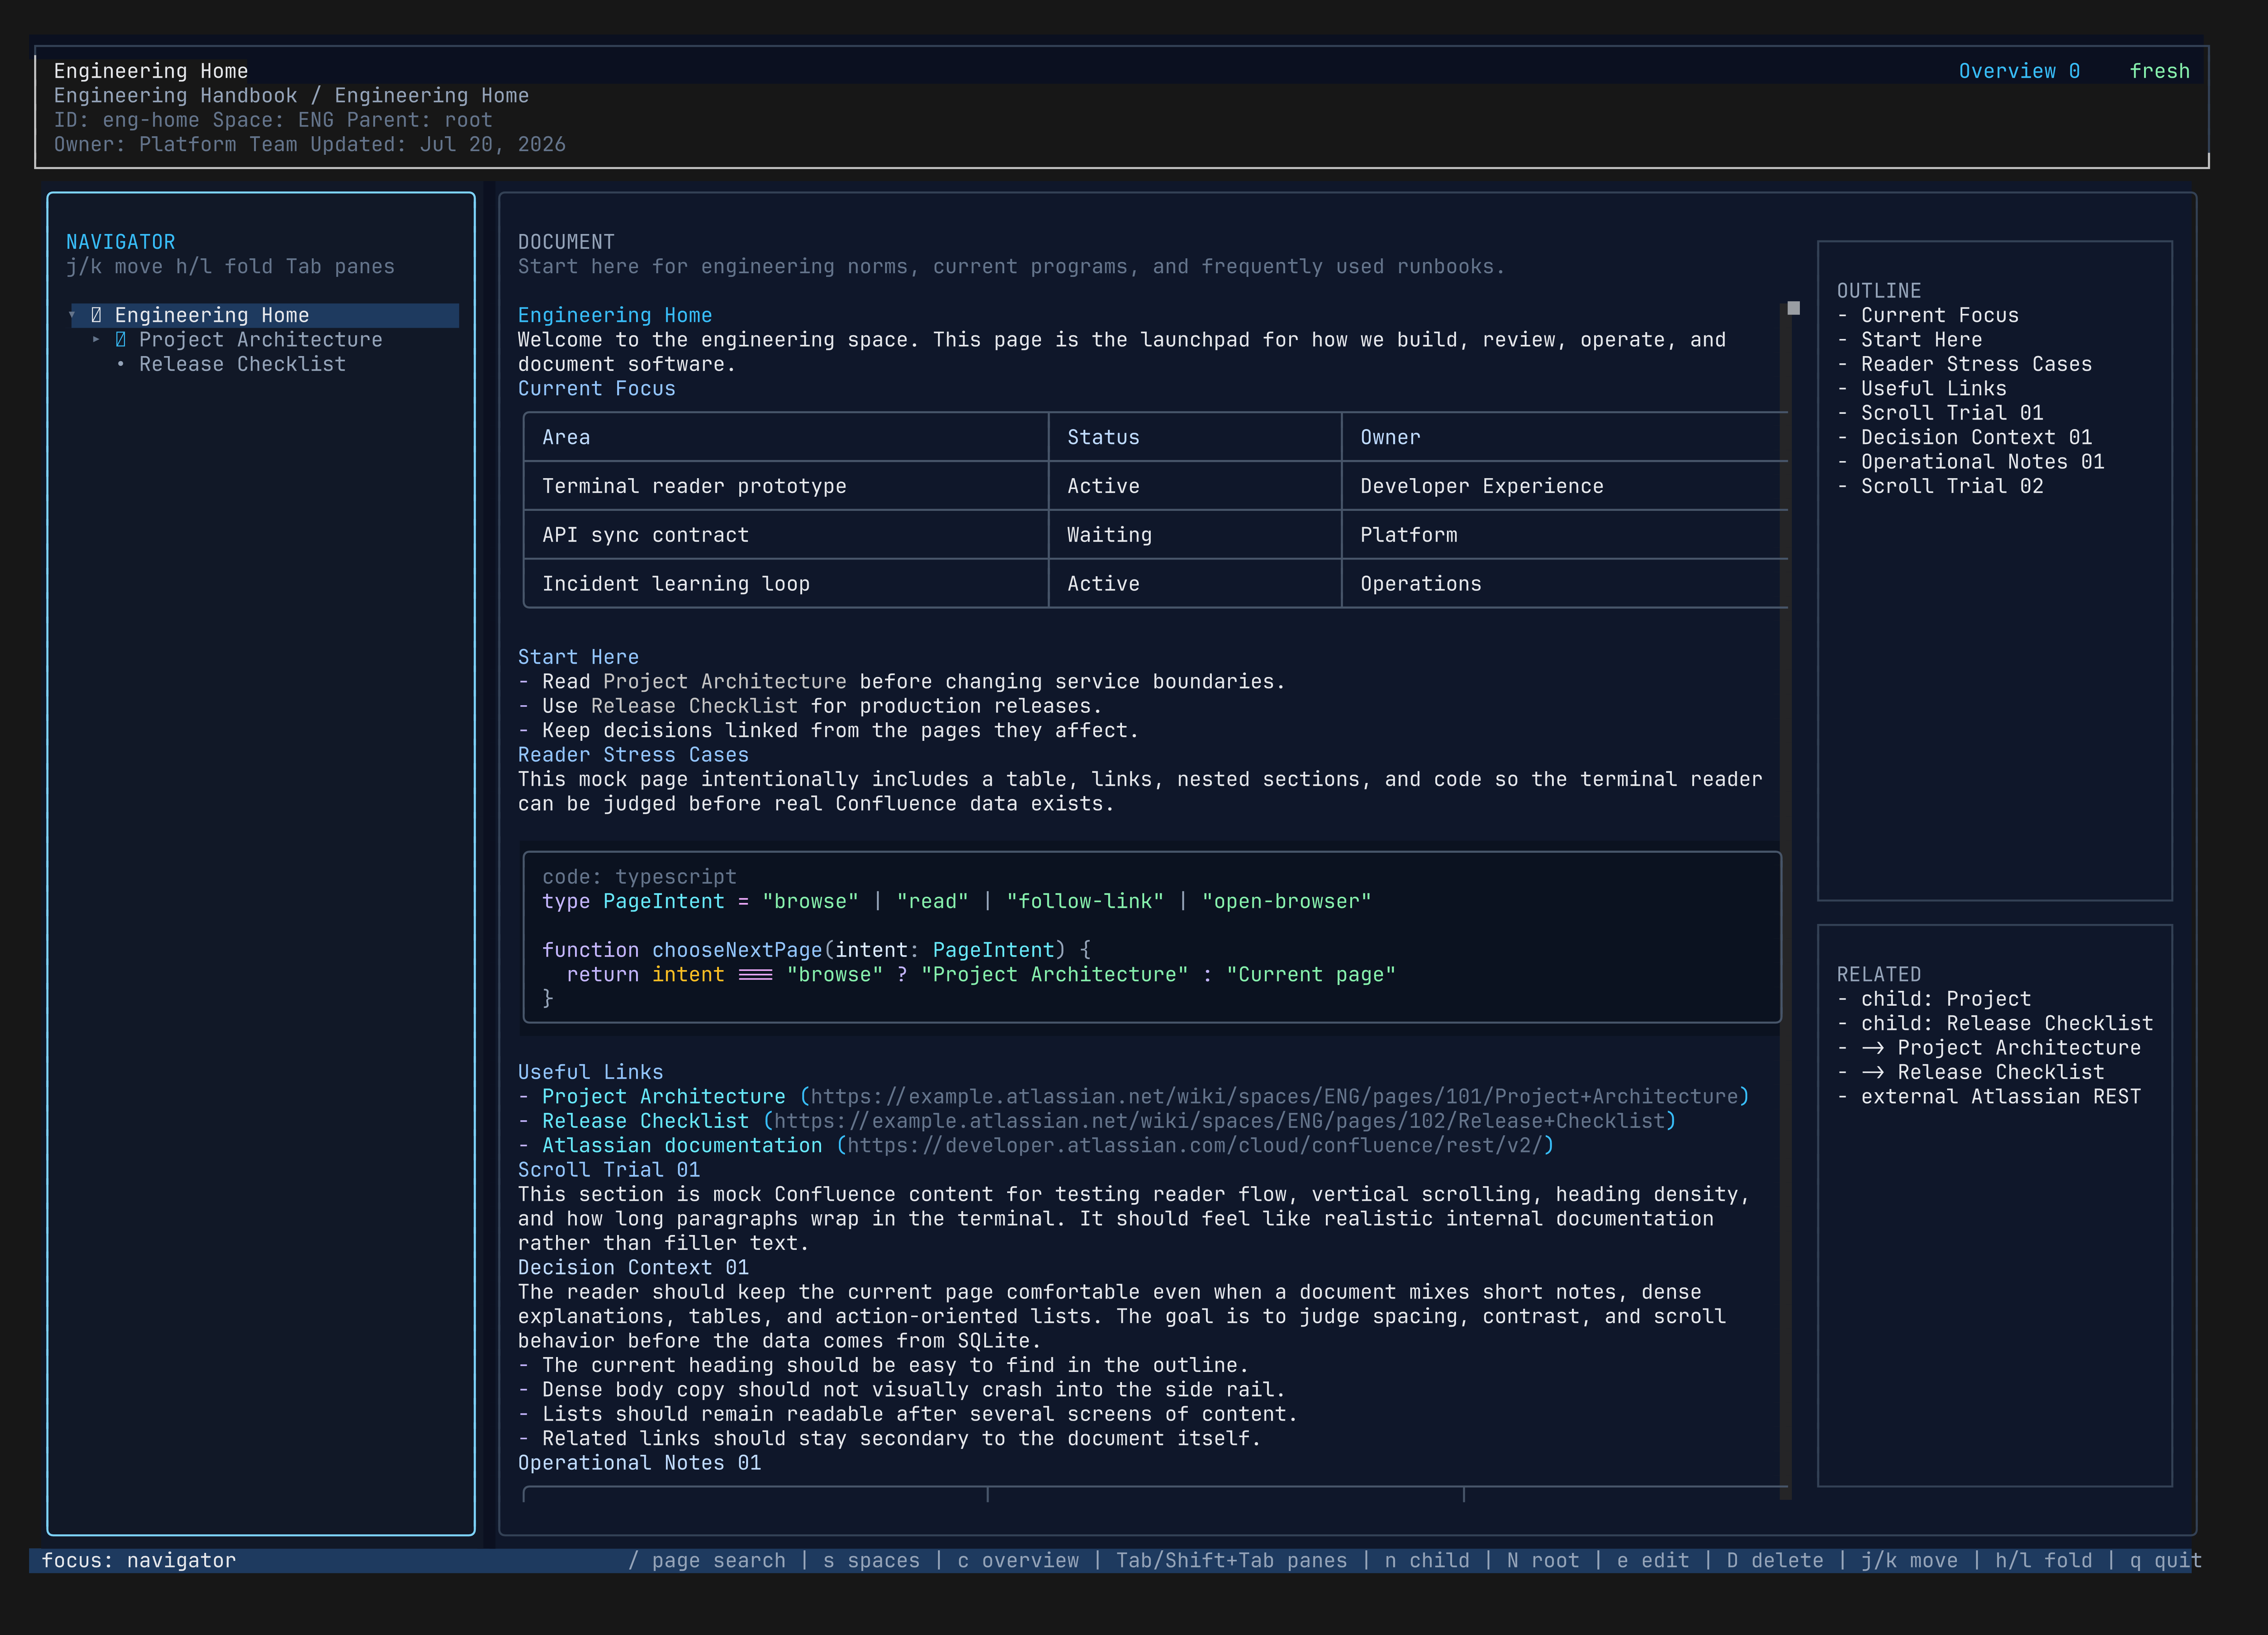
Task: Click 'n child' shortcut in status bar
Action: [1427, 1561]
